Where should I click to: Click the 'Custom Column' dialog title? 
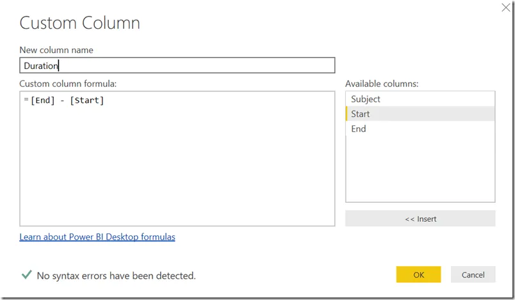coord(79,24)
